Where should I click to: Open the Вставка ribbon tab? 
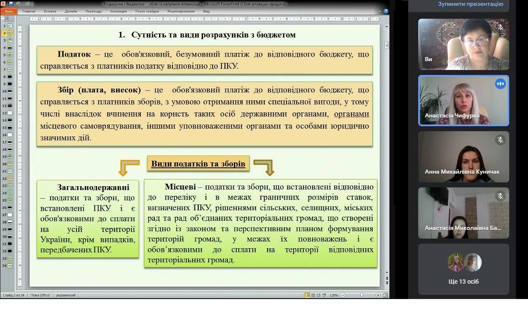tap(50, 11)
